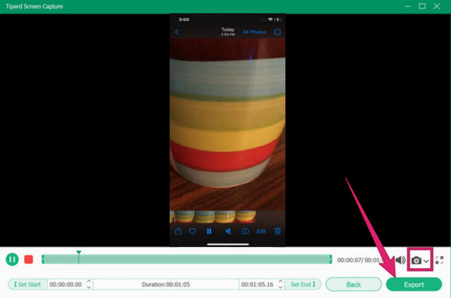Click the Set End button
This screenshot has width=451, height=298.
coord(303,284)
